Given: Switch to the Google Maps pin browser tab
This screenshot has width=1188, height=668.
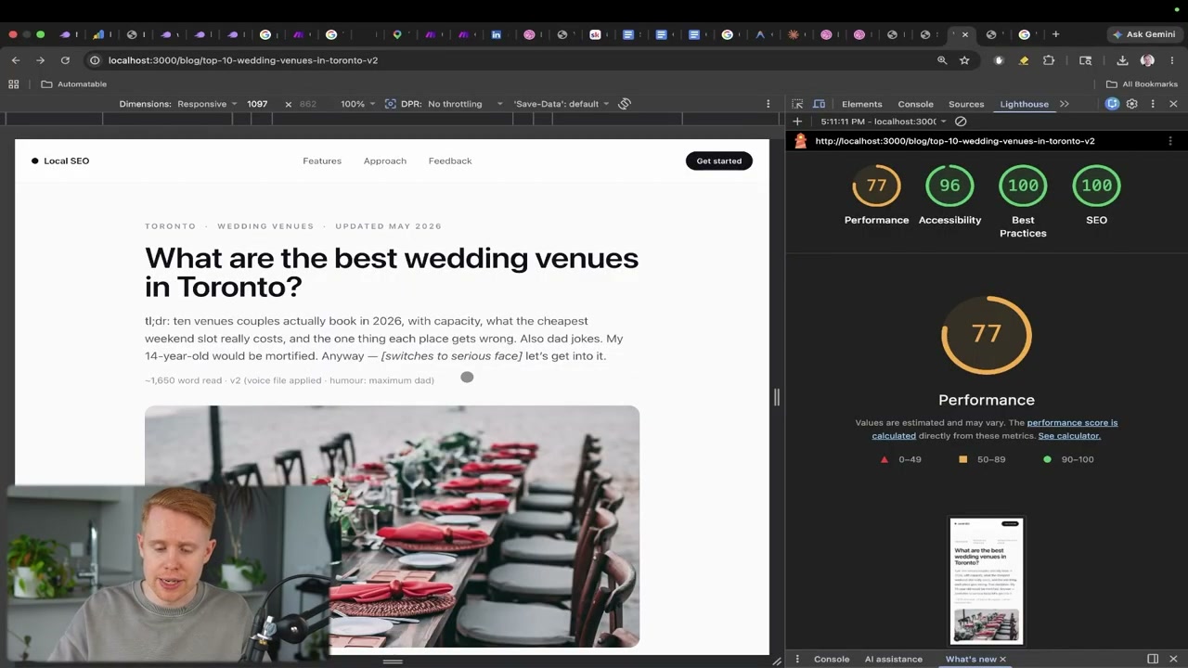Looking at the screenshot, I should click(397, 34).
